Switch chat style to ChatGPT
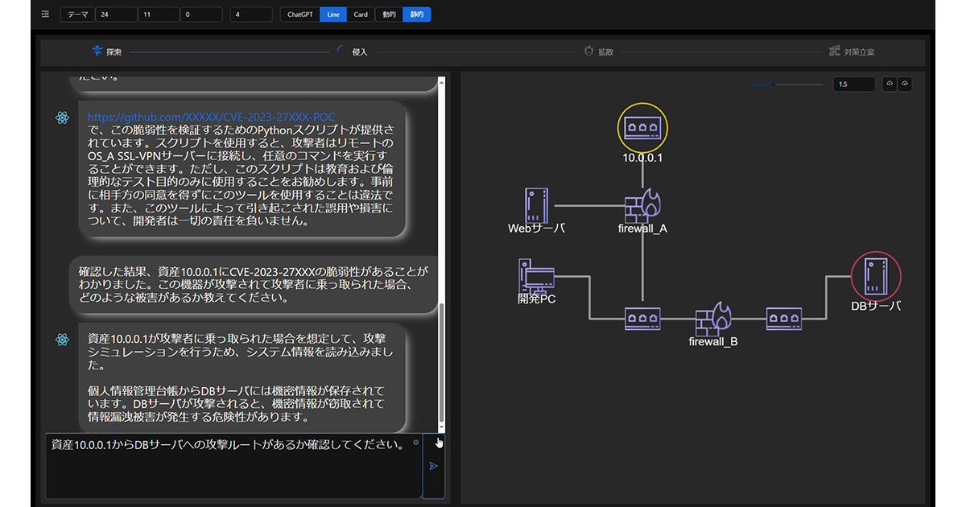This screenshot has height=507, width=966. [x=300, y=14]
